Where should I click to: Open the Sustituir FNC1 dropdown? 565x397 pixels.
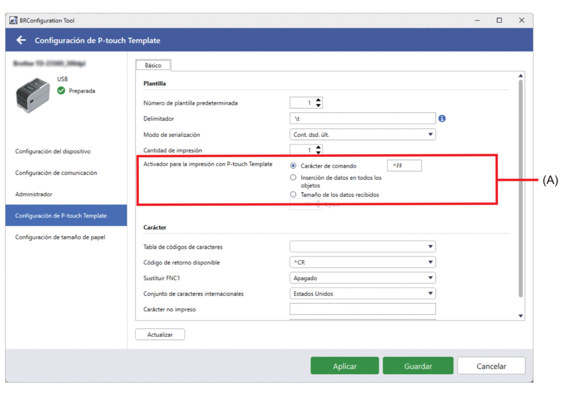pyautogui.click(x=363, y=278)
